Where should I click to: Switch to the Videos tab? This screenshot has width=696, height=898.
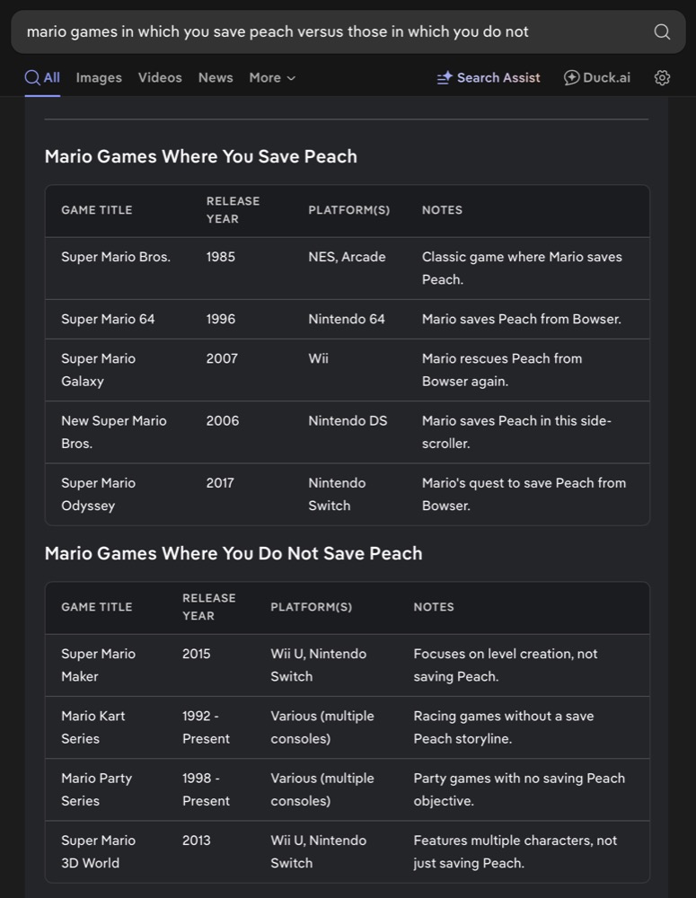pyautogui.click(x=160, y=78)
